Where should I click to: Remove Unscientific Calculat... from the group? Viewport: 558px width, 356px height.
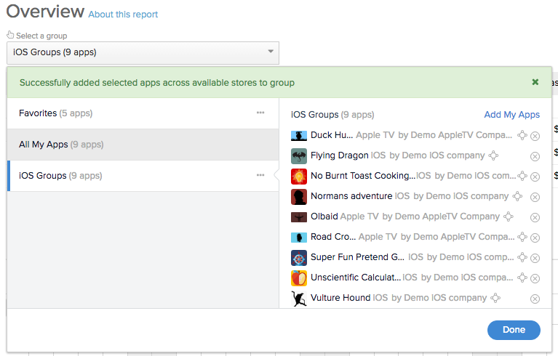click(x=535, y=278)
